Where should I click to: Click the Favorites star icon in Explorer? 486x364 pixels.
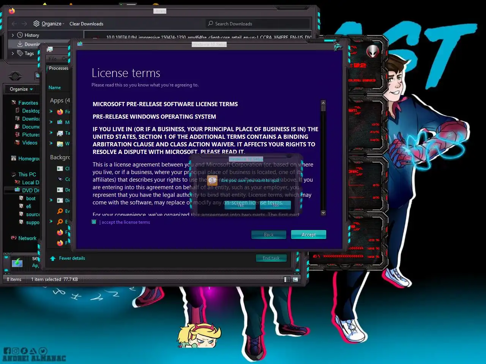pos(14,103)
